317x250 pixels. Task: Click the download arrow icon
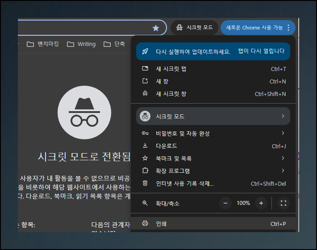click(x=145, y=146)
